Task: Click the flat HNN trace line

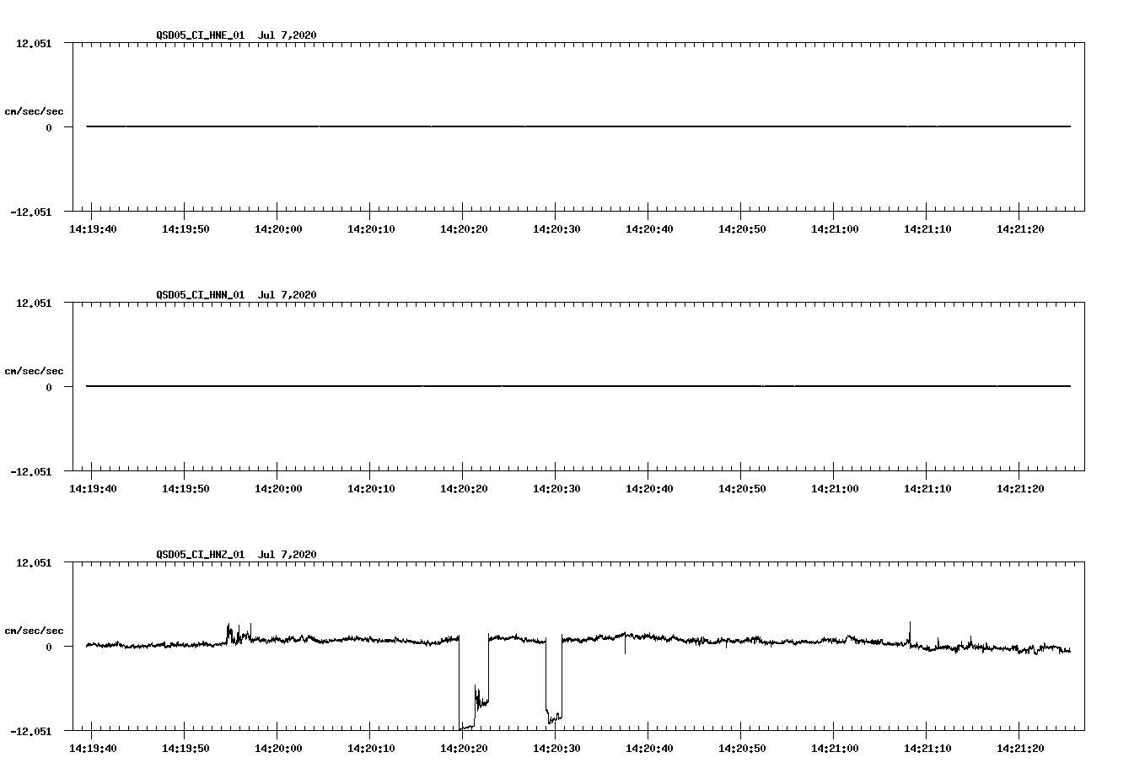Action: pos(578,386)
